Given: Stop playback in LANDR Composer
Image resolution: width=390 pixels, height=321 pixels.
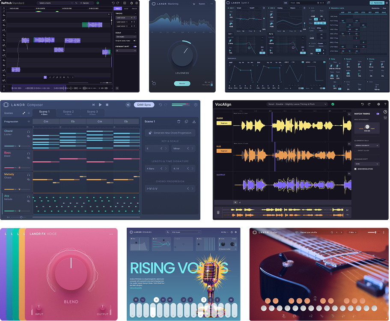Looking at the screenshot, I should [107, 105].
